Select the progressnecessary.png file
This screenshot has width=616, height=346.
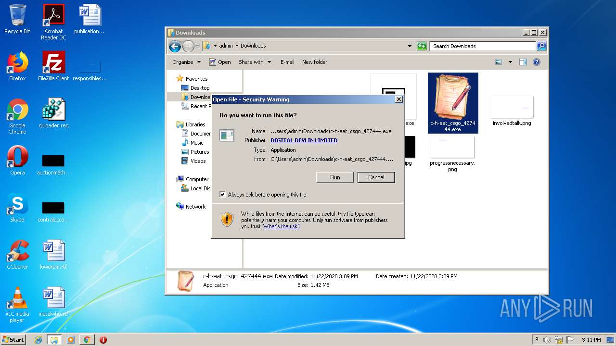pyautogui.click(x=452, y=154)
